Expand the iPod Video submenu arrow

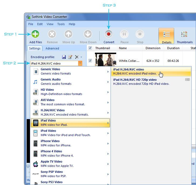pyautogui.click(x=108, y=133)
